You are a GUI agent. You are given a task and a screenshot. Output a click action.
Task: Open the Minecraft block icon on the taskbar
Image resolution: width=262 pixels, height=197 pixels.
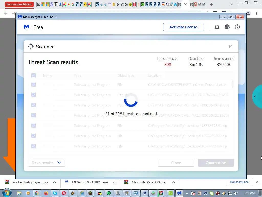coord(90,193)
